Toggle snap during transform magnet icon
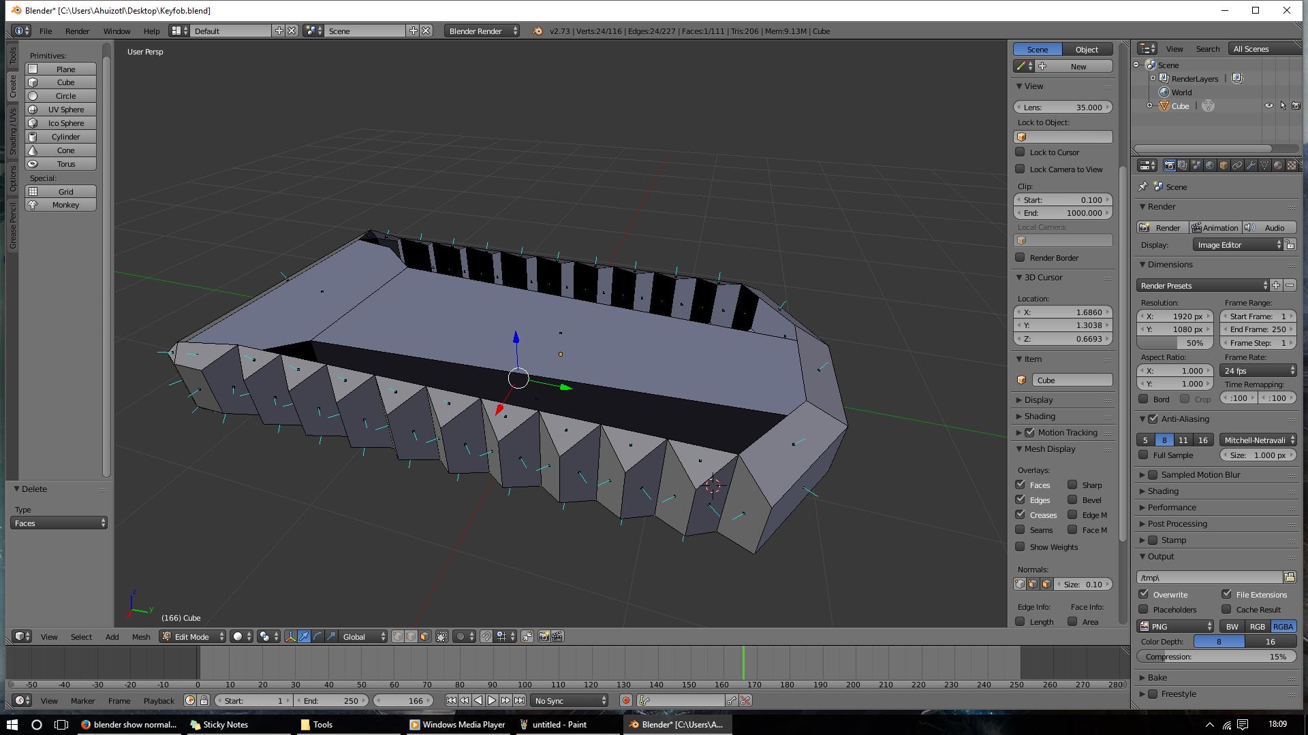The width and height of the screenshot is (1308, 735). coord(486,636)
